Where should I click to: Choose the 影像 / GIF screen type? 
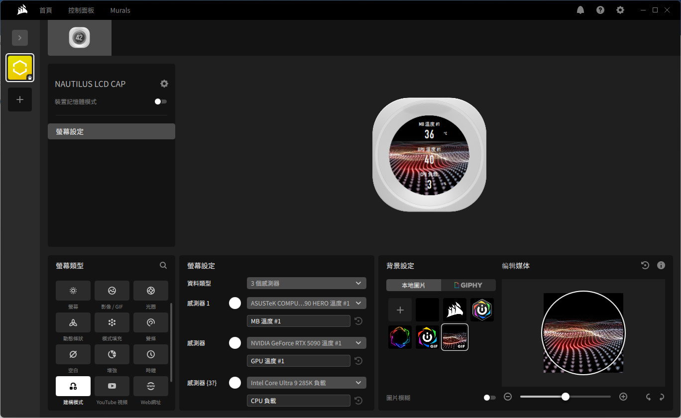(112, 291)
